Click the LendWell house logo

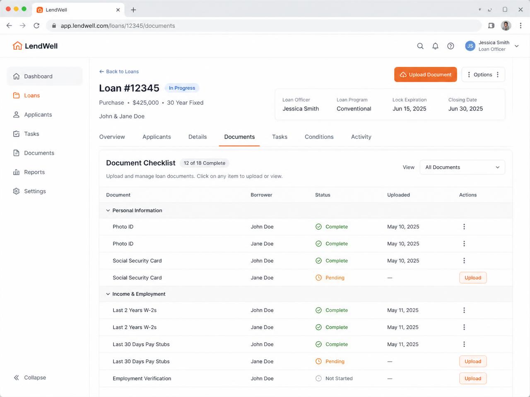point(17,45)
